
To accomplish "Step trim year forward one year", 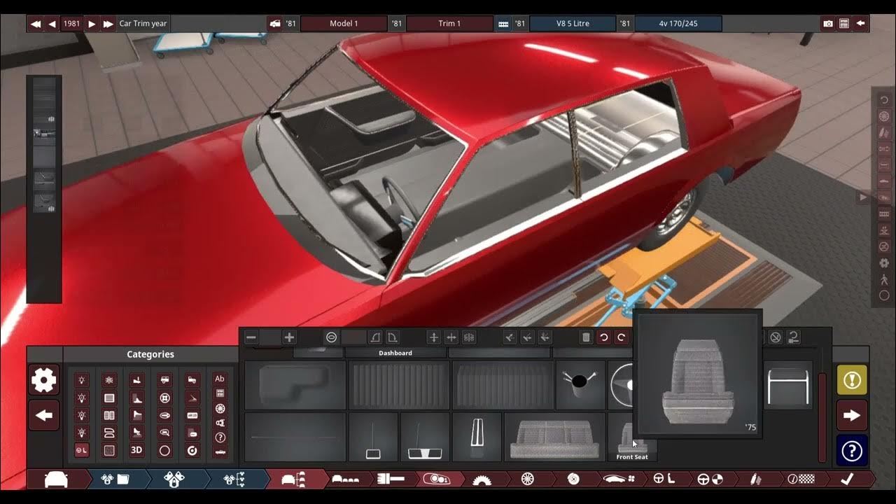I will click(x=92, y=23).
